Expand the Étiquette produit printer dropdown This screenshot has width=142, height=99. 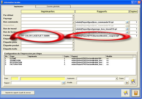73,46
